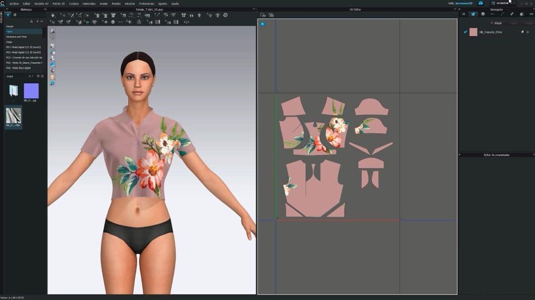Open the Biblioteca panel dropdown arrow
Viewport: 535px width, 300px height.
coord(45,9)
